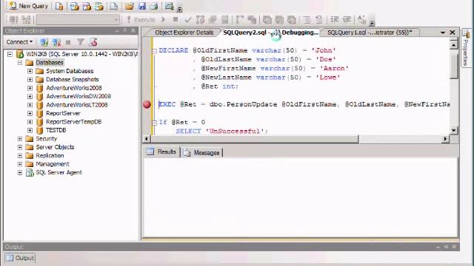Expand the System Databases node
Screen dimensions: 474x266
pyautogui.click(x=30, y=71)
